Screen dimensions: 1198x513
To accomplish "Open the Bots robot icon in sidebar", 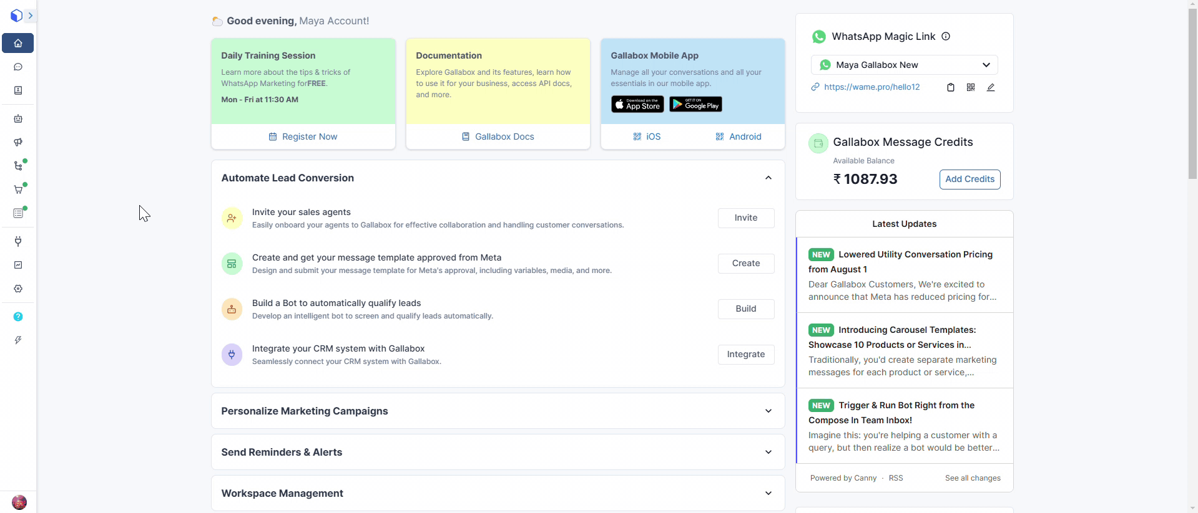I will (x=18, y=118).
